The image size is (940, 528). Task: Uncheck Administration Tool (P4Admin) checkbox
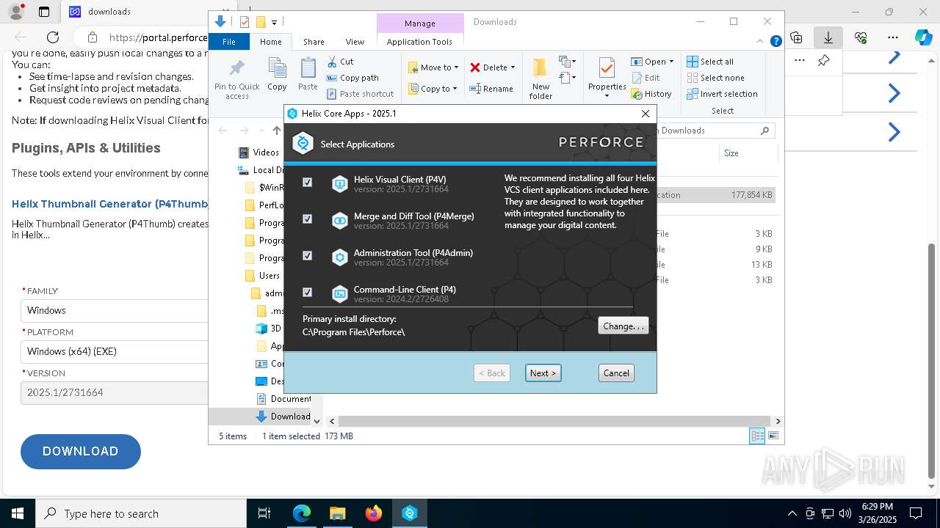(308, 255)
